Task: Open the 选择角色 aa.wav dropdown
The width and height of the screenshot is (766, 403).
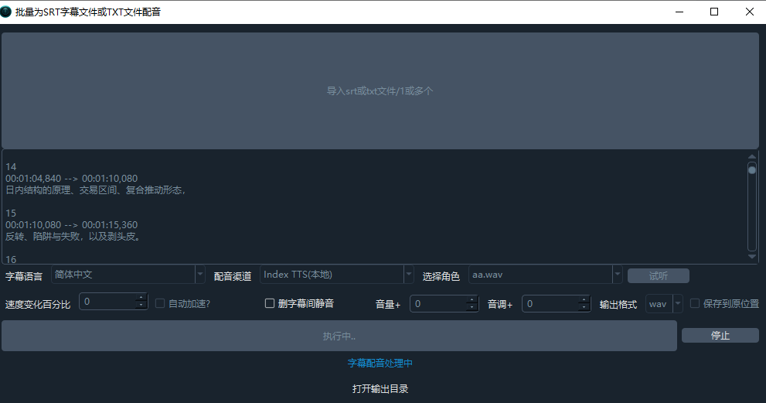Action: point(546,275)
